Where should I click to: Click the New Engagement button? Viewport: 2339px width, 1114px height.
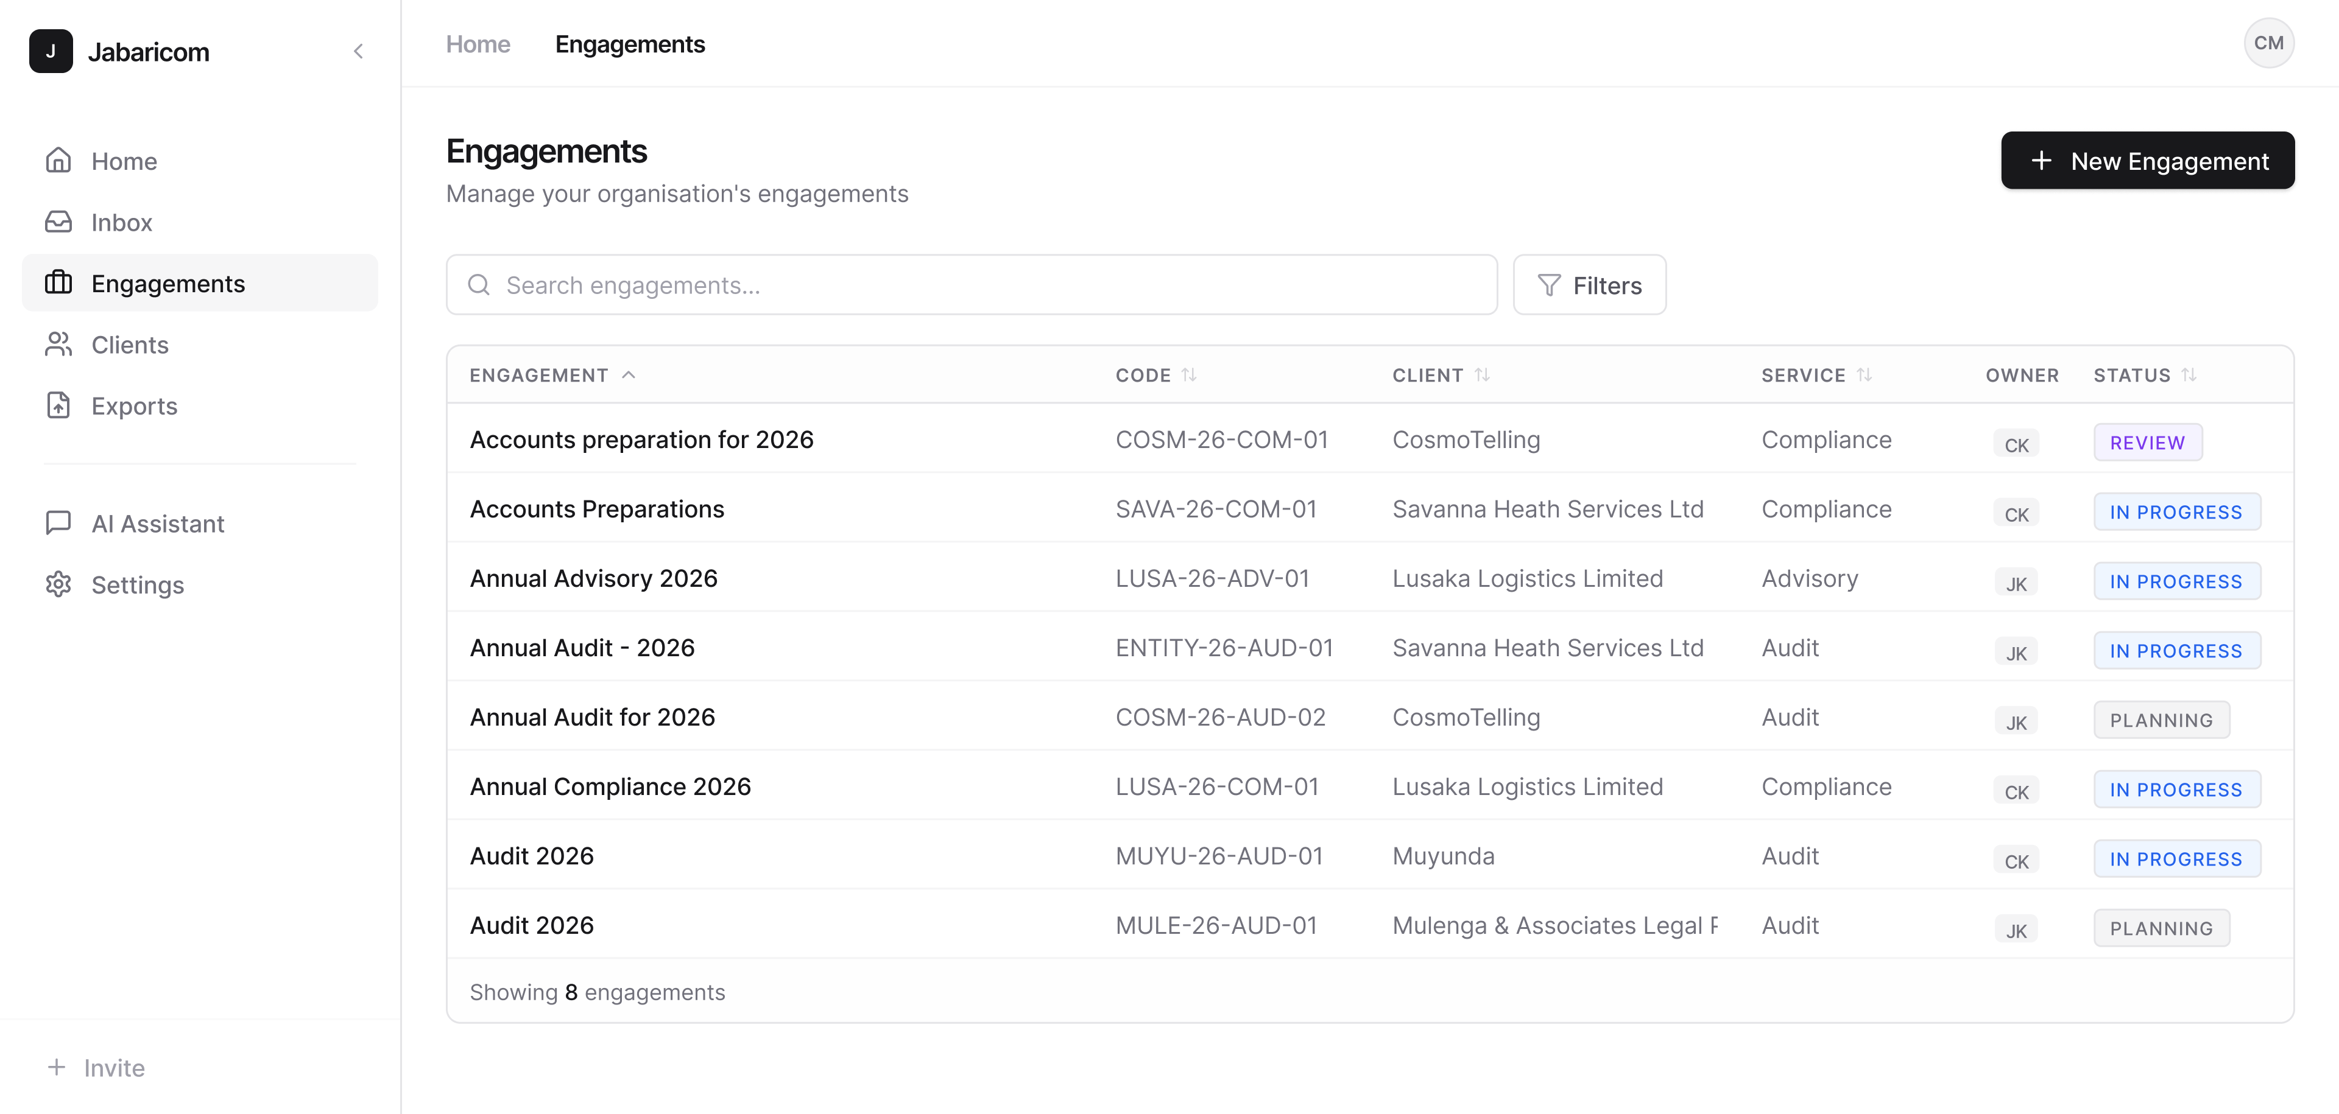tap(2147, 161)
